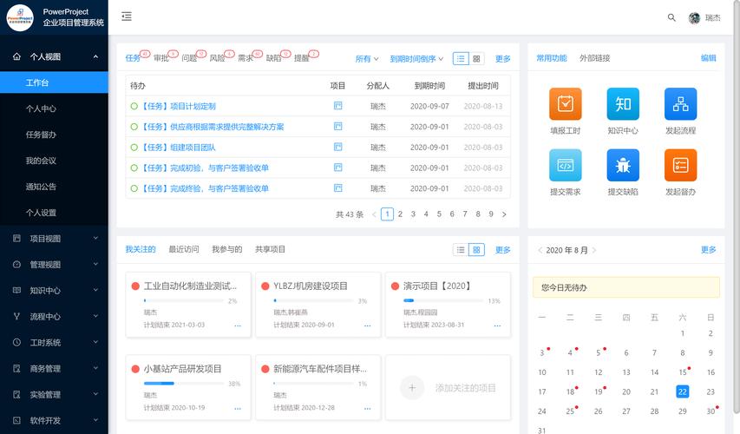Switch to the 最近访问 tab
Viewport: 740px width, 434px height.
point(184,249)
